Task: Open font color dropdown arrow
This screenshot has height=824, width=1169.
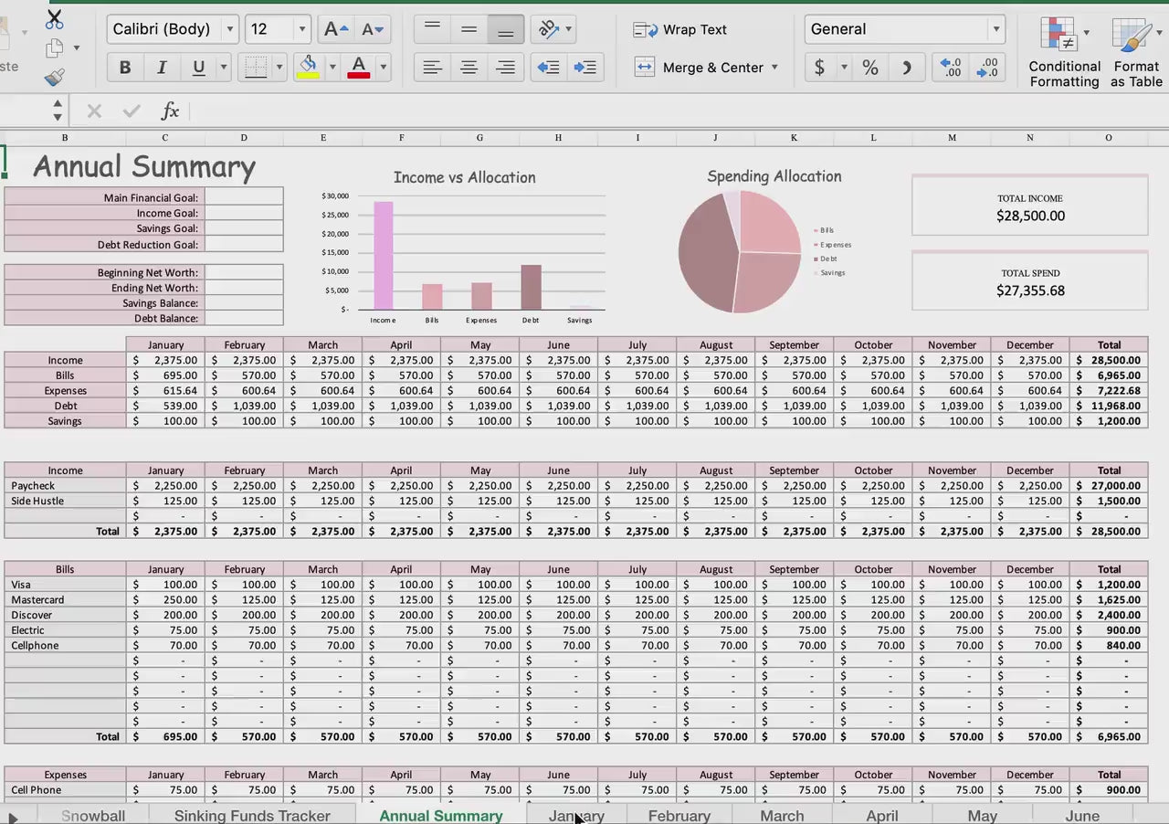Action: click(x=384, y=67)
